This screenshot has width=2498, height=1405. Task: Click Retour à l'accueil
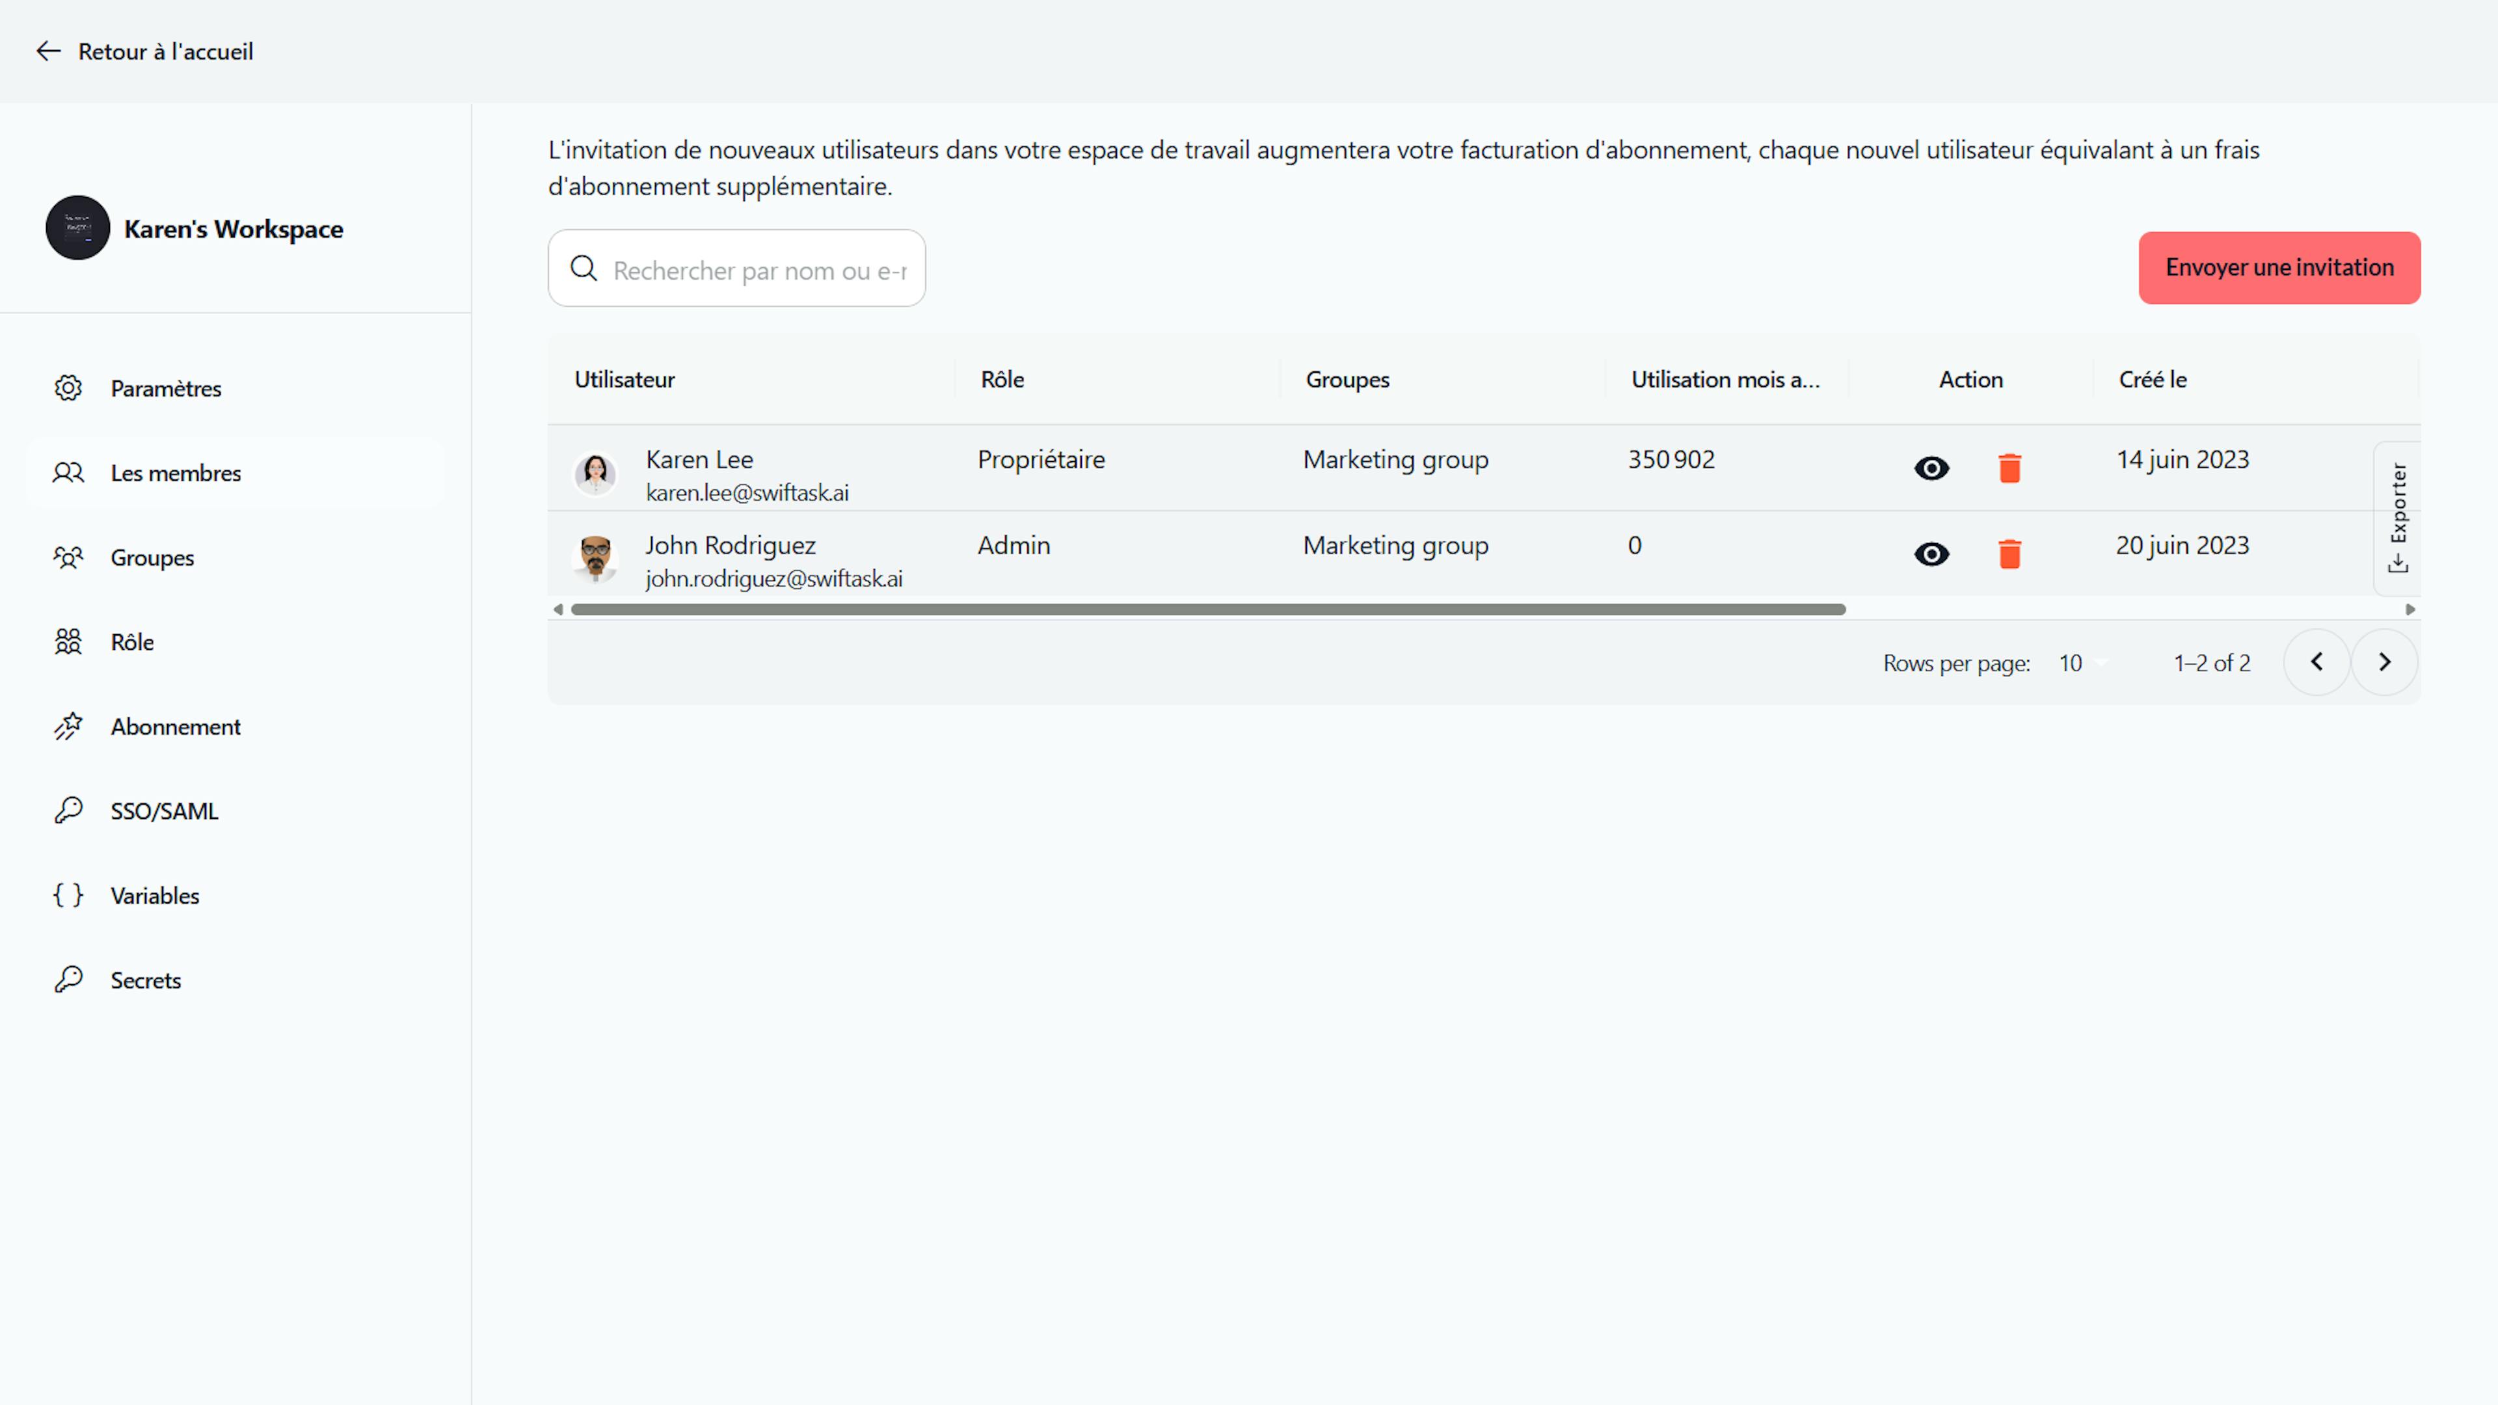(144, 51)
